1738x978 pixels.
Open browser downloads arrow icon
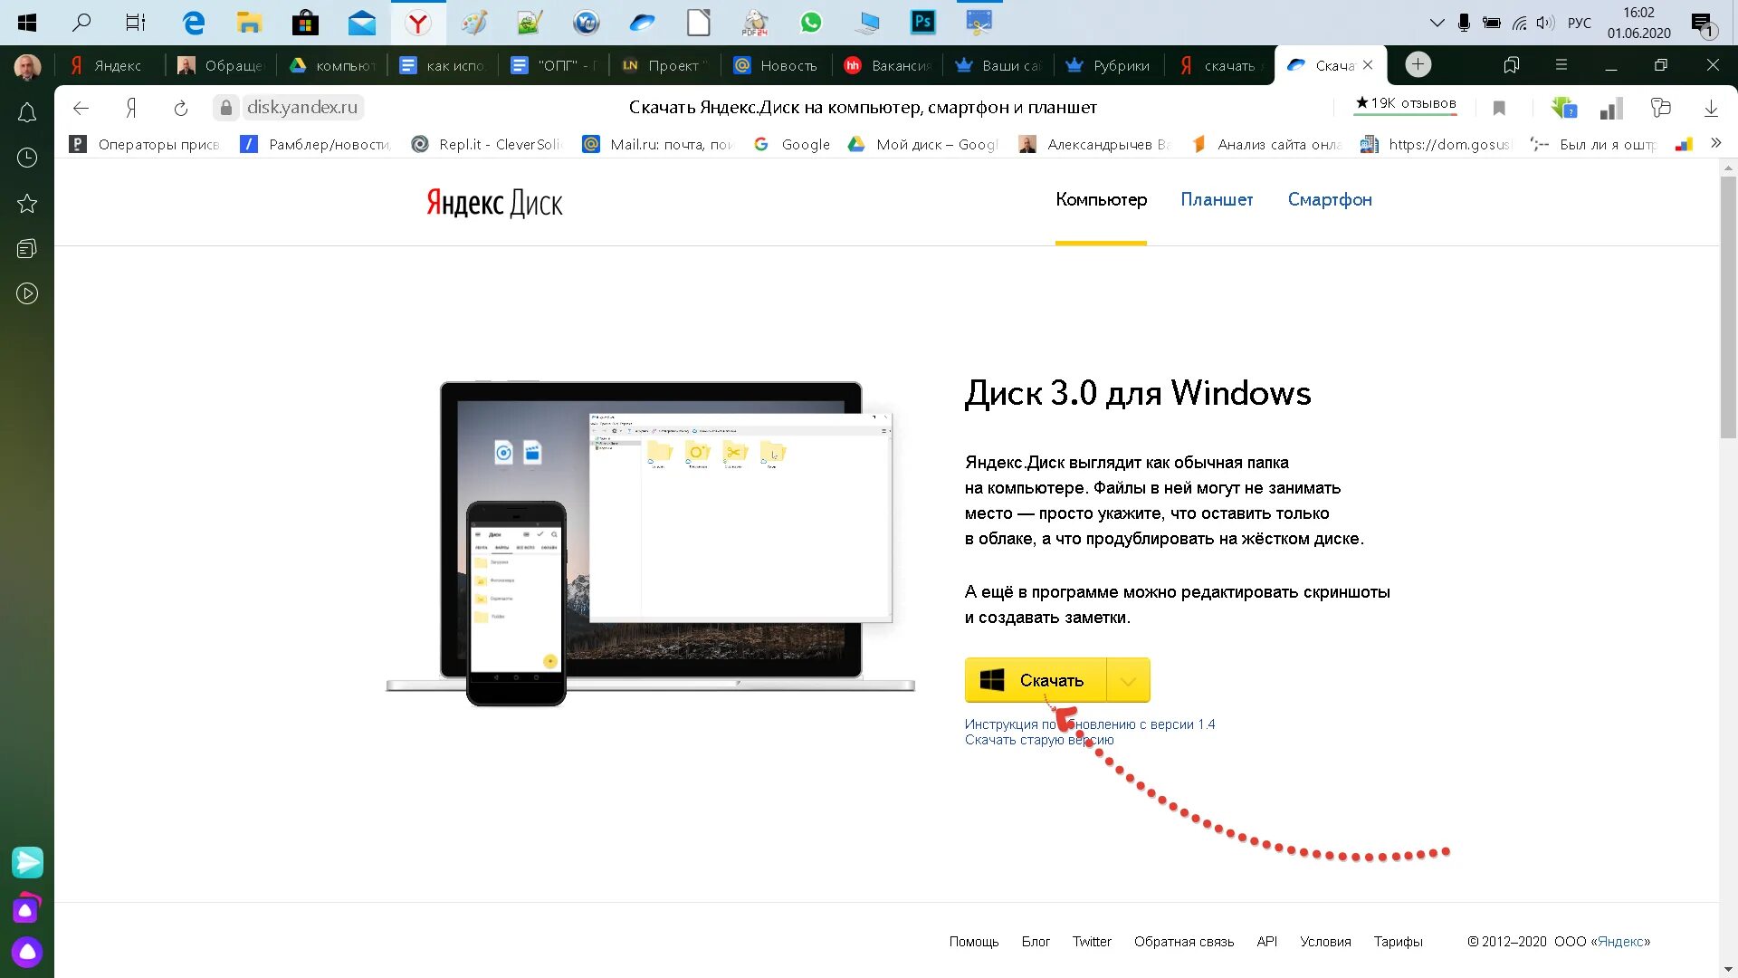pos(1711,108)
